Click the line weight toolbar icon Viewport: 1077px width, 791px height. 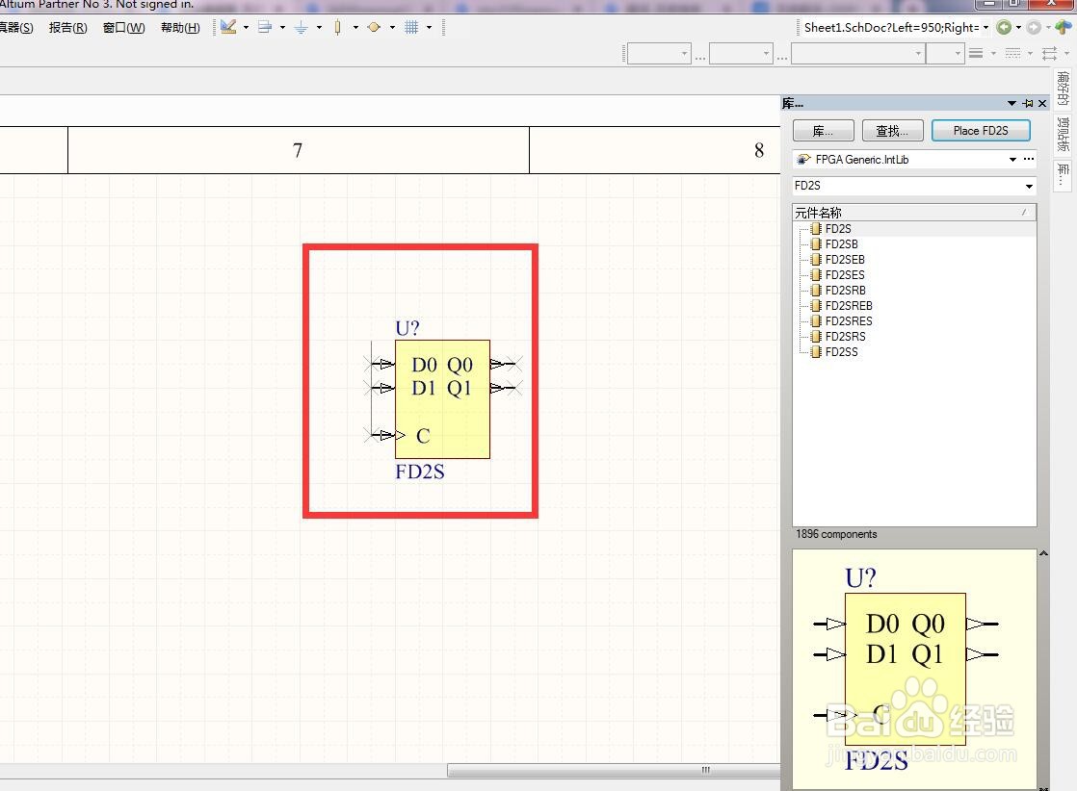click(x=975, y=53)
